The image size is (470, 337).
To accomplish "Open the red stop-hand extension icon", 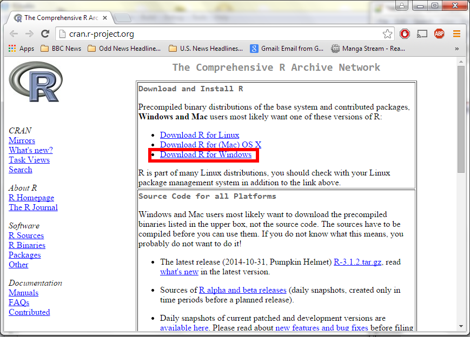I will pos(405,34).
